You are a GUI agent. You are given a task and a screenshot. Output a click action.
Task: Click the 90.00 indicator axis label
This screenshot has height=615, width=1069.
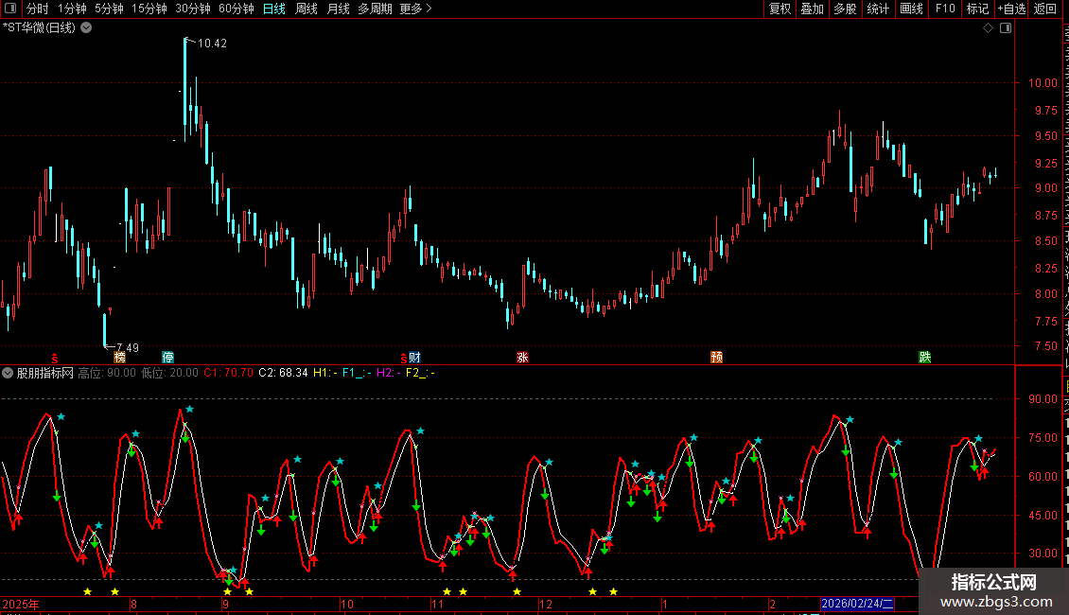pyautogui.click(x=1043, y=399)
